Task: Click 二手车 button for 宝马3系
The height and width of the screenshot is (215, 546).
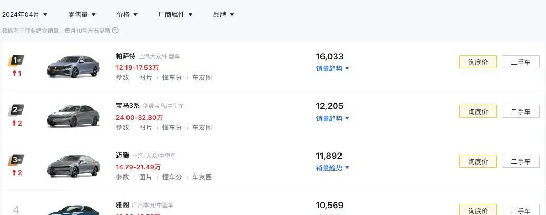Action: coord(520,111)
